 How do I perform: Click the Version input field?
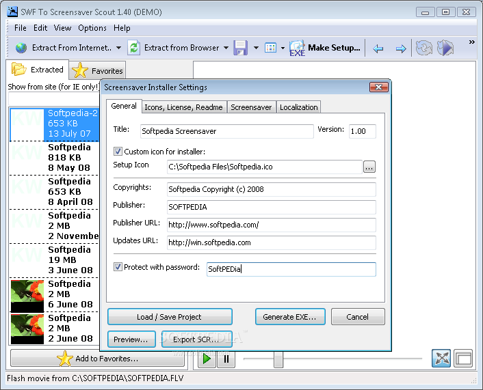pyautogui.click(x=363, y=131)
